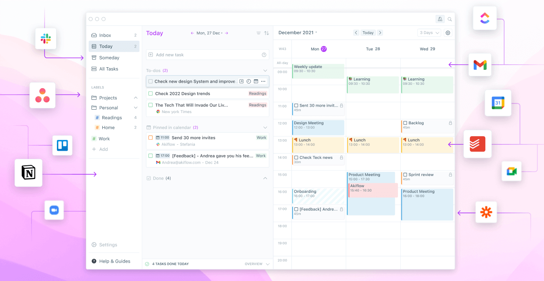Click the snooze clock icon on the selected task
544x281 pixels.
click(x=248, y=81)
